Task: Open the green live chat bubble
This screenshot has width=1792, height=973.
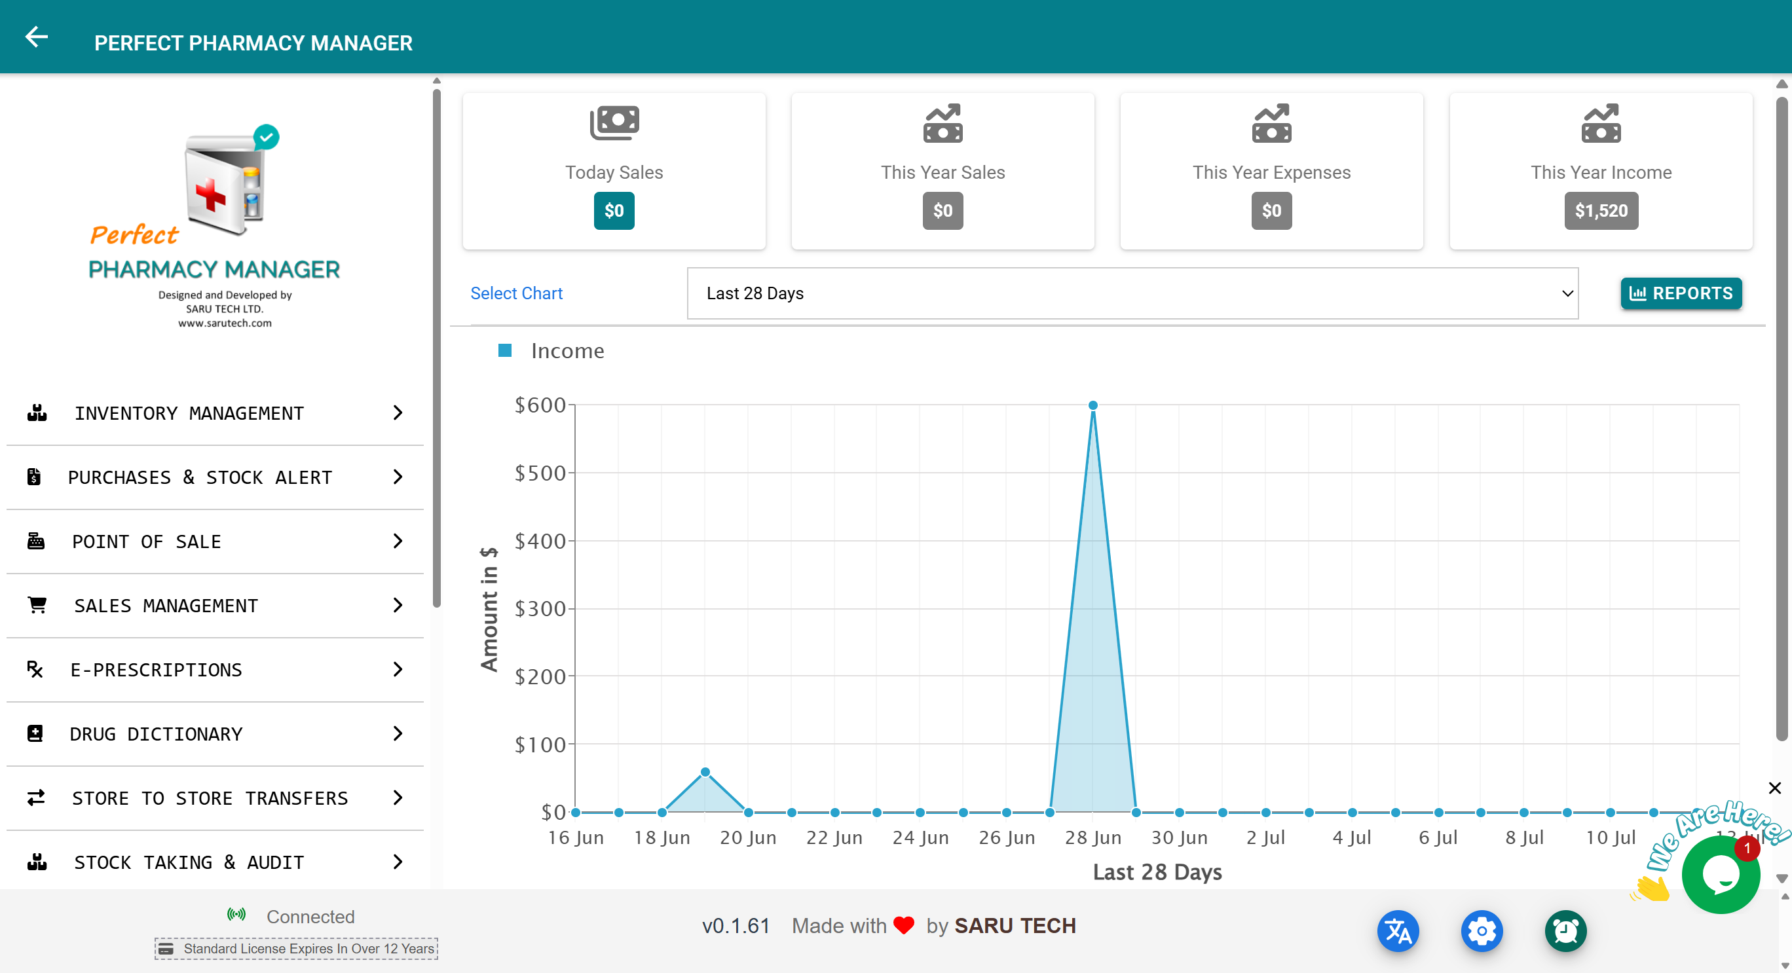Action: point(1721,875)
